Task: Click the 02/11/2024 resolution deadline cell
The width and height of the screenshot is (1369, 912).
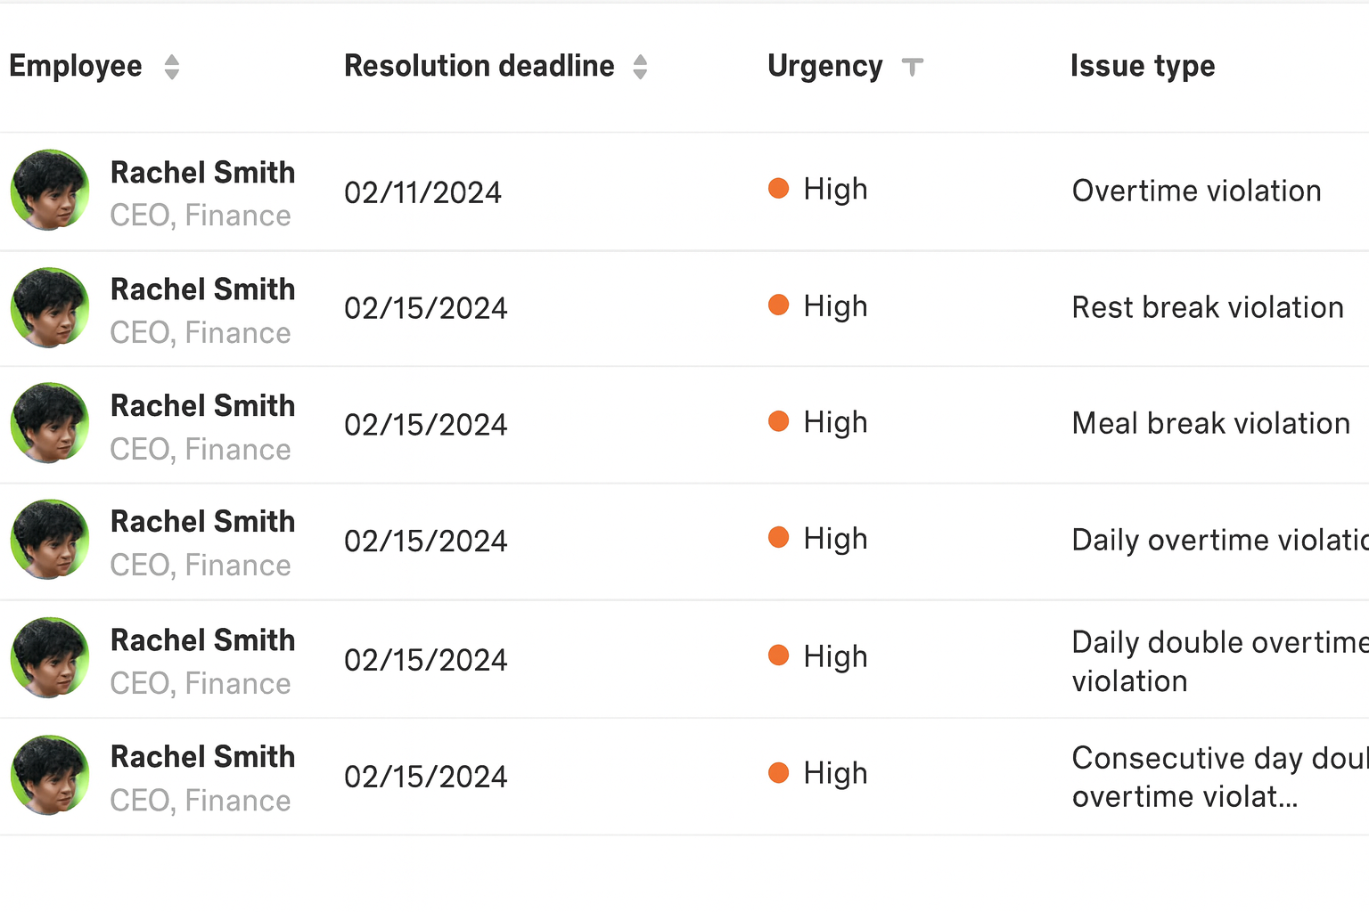Action: pos(422,192)
